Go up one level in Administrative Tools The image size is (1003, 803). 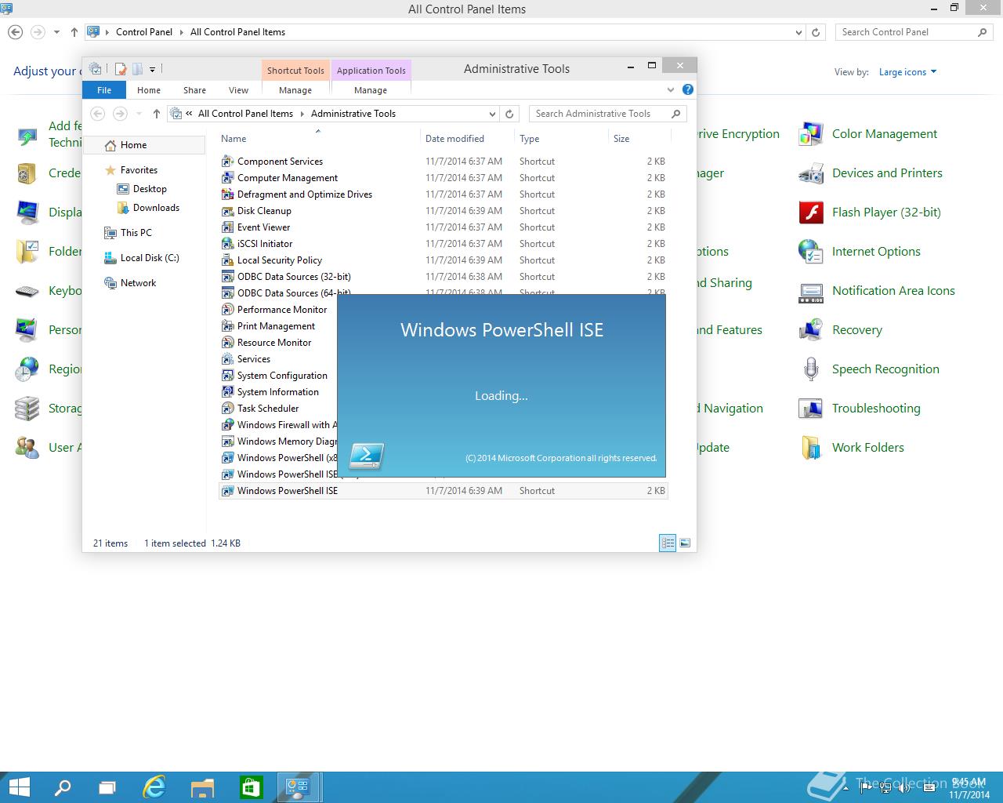point(157,114)
